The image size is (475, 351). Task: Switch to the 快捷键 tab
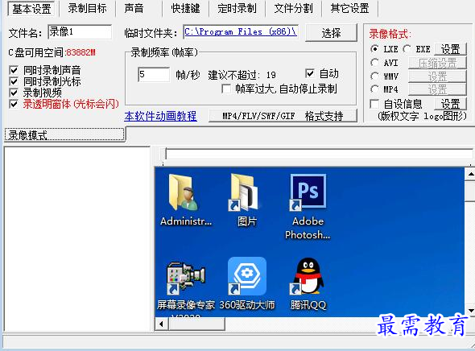[185, 9]
